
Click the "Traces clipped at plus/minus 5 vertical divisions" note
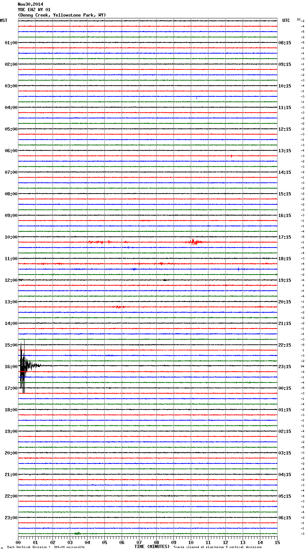(x=217, y=547)
